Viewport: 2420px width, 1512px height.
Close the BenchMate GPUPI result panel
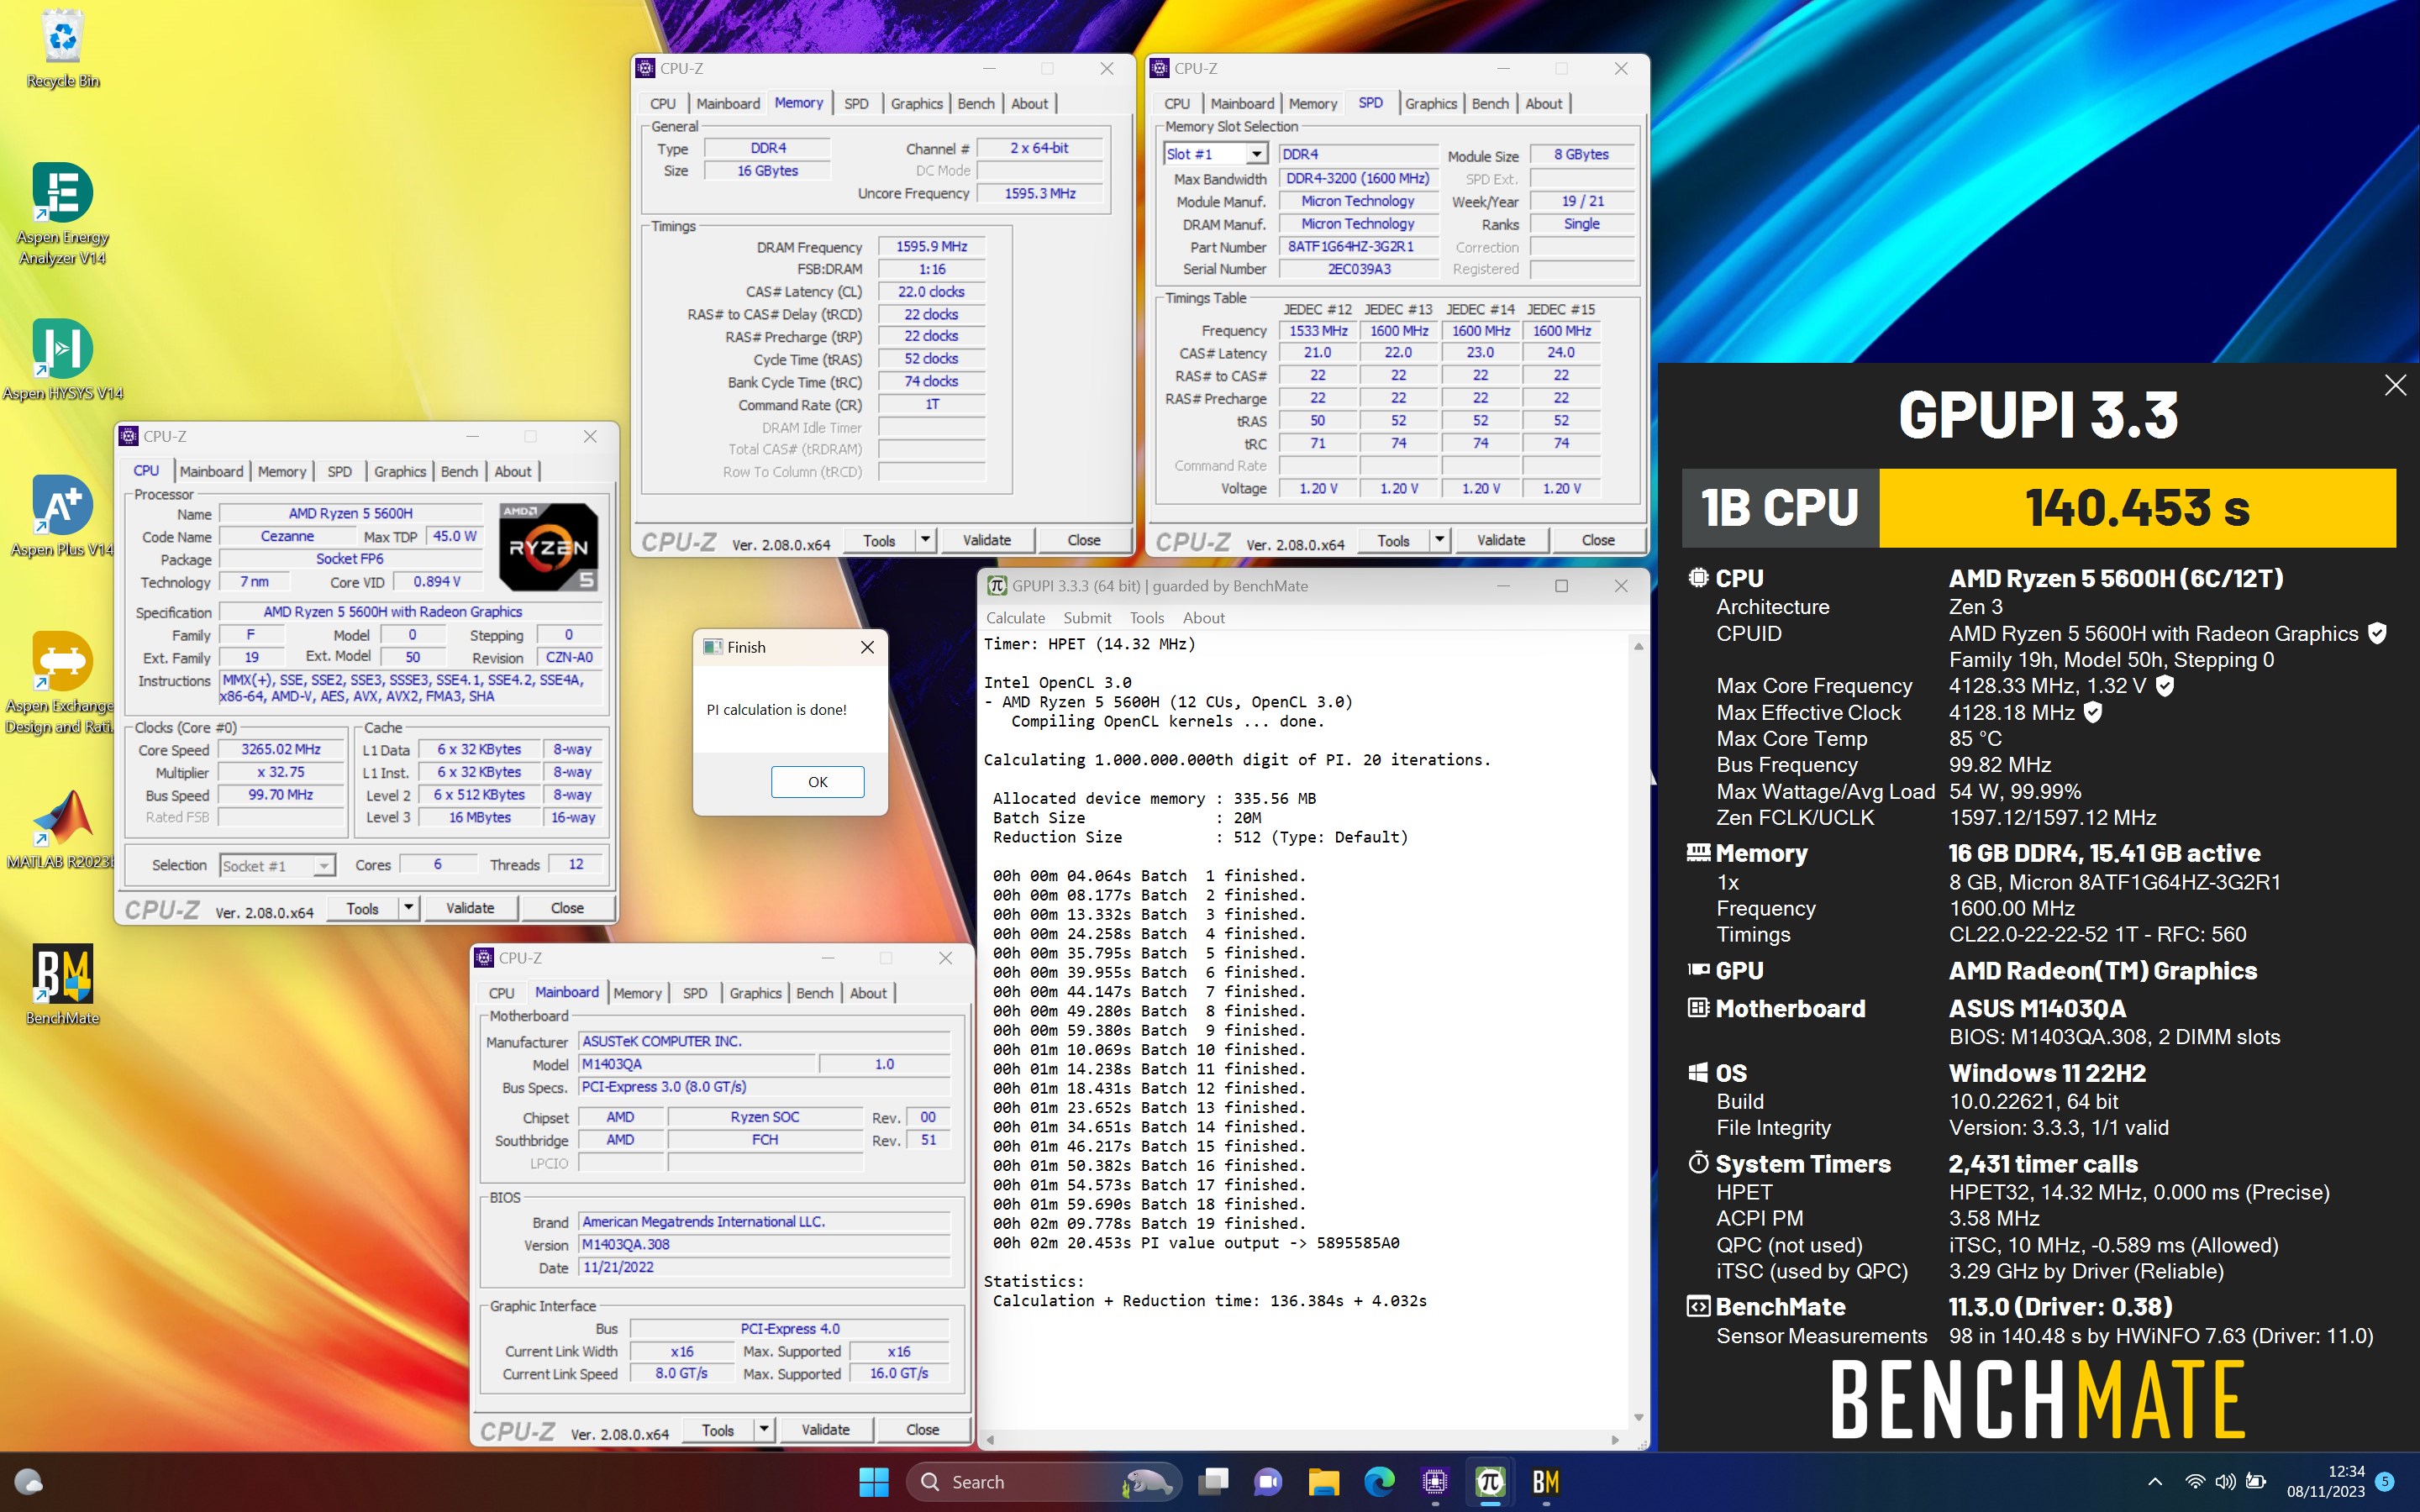click(x=2395, y=385)
